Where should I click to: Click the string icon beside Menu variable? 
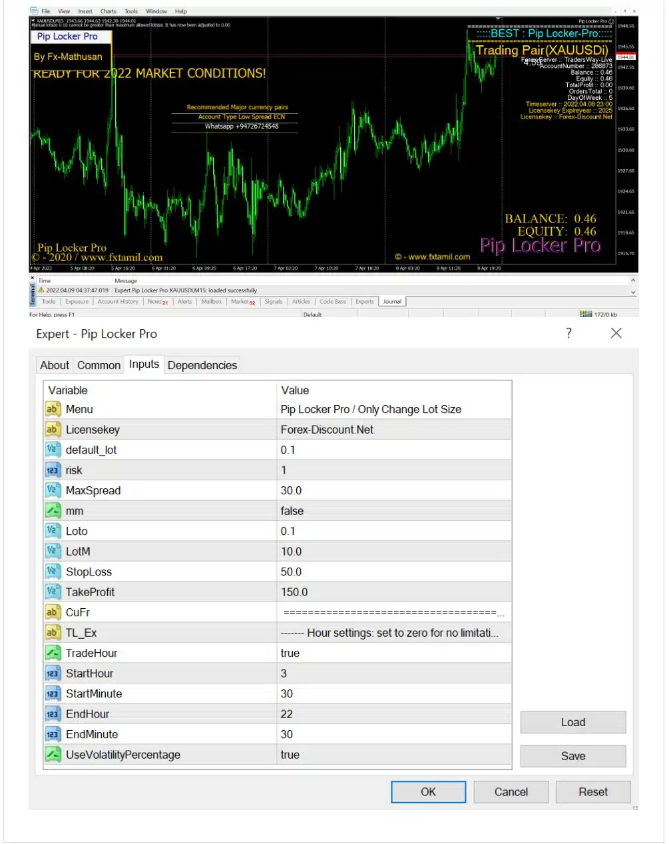tap(52, 409)
